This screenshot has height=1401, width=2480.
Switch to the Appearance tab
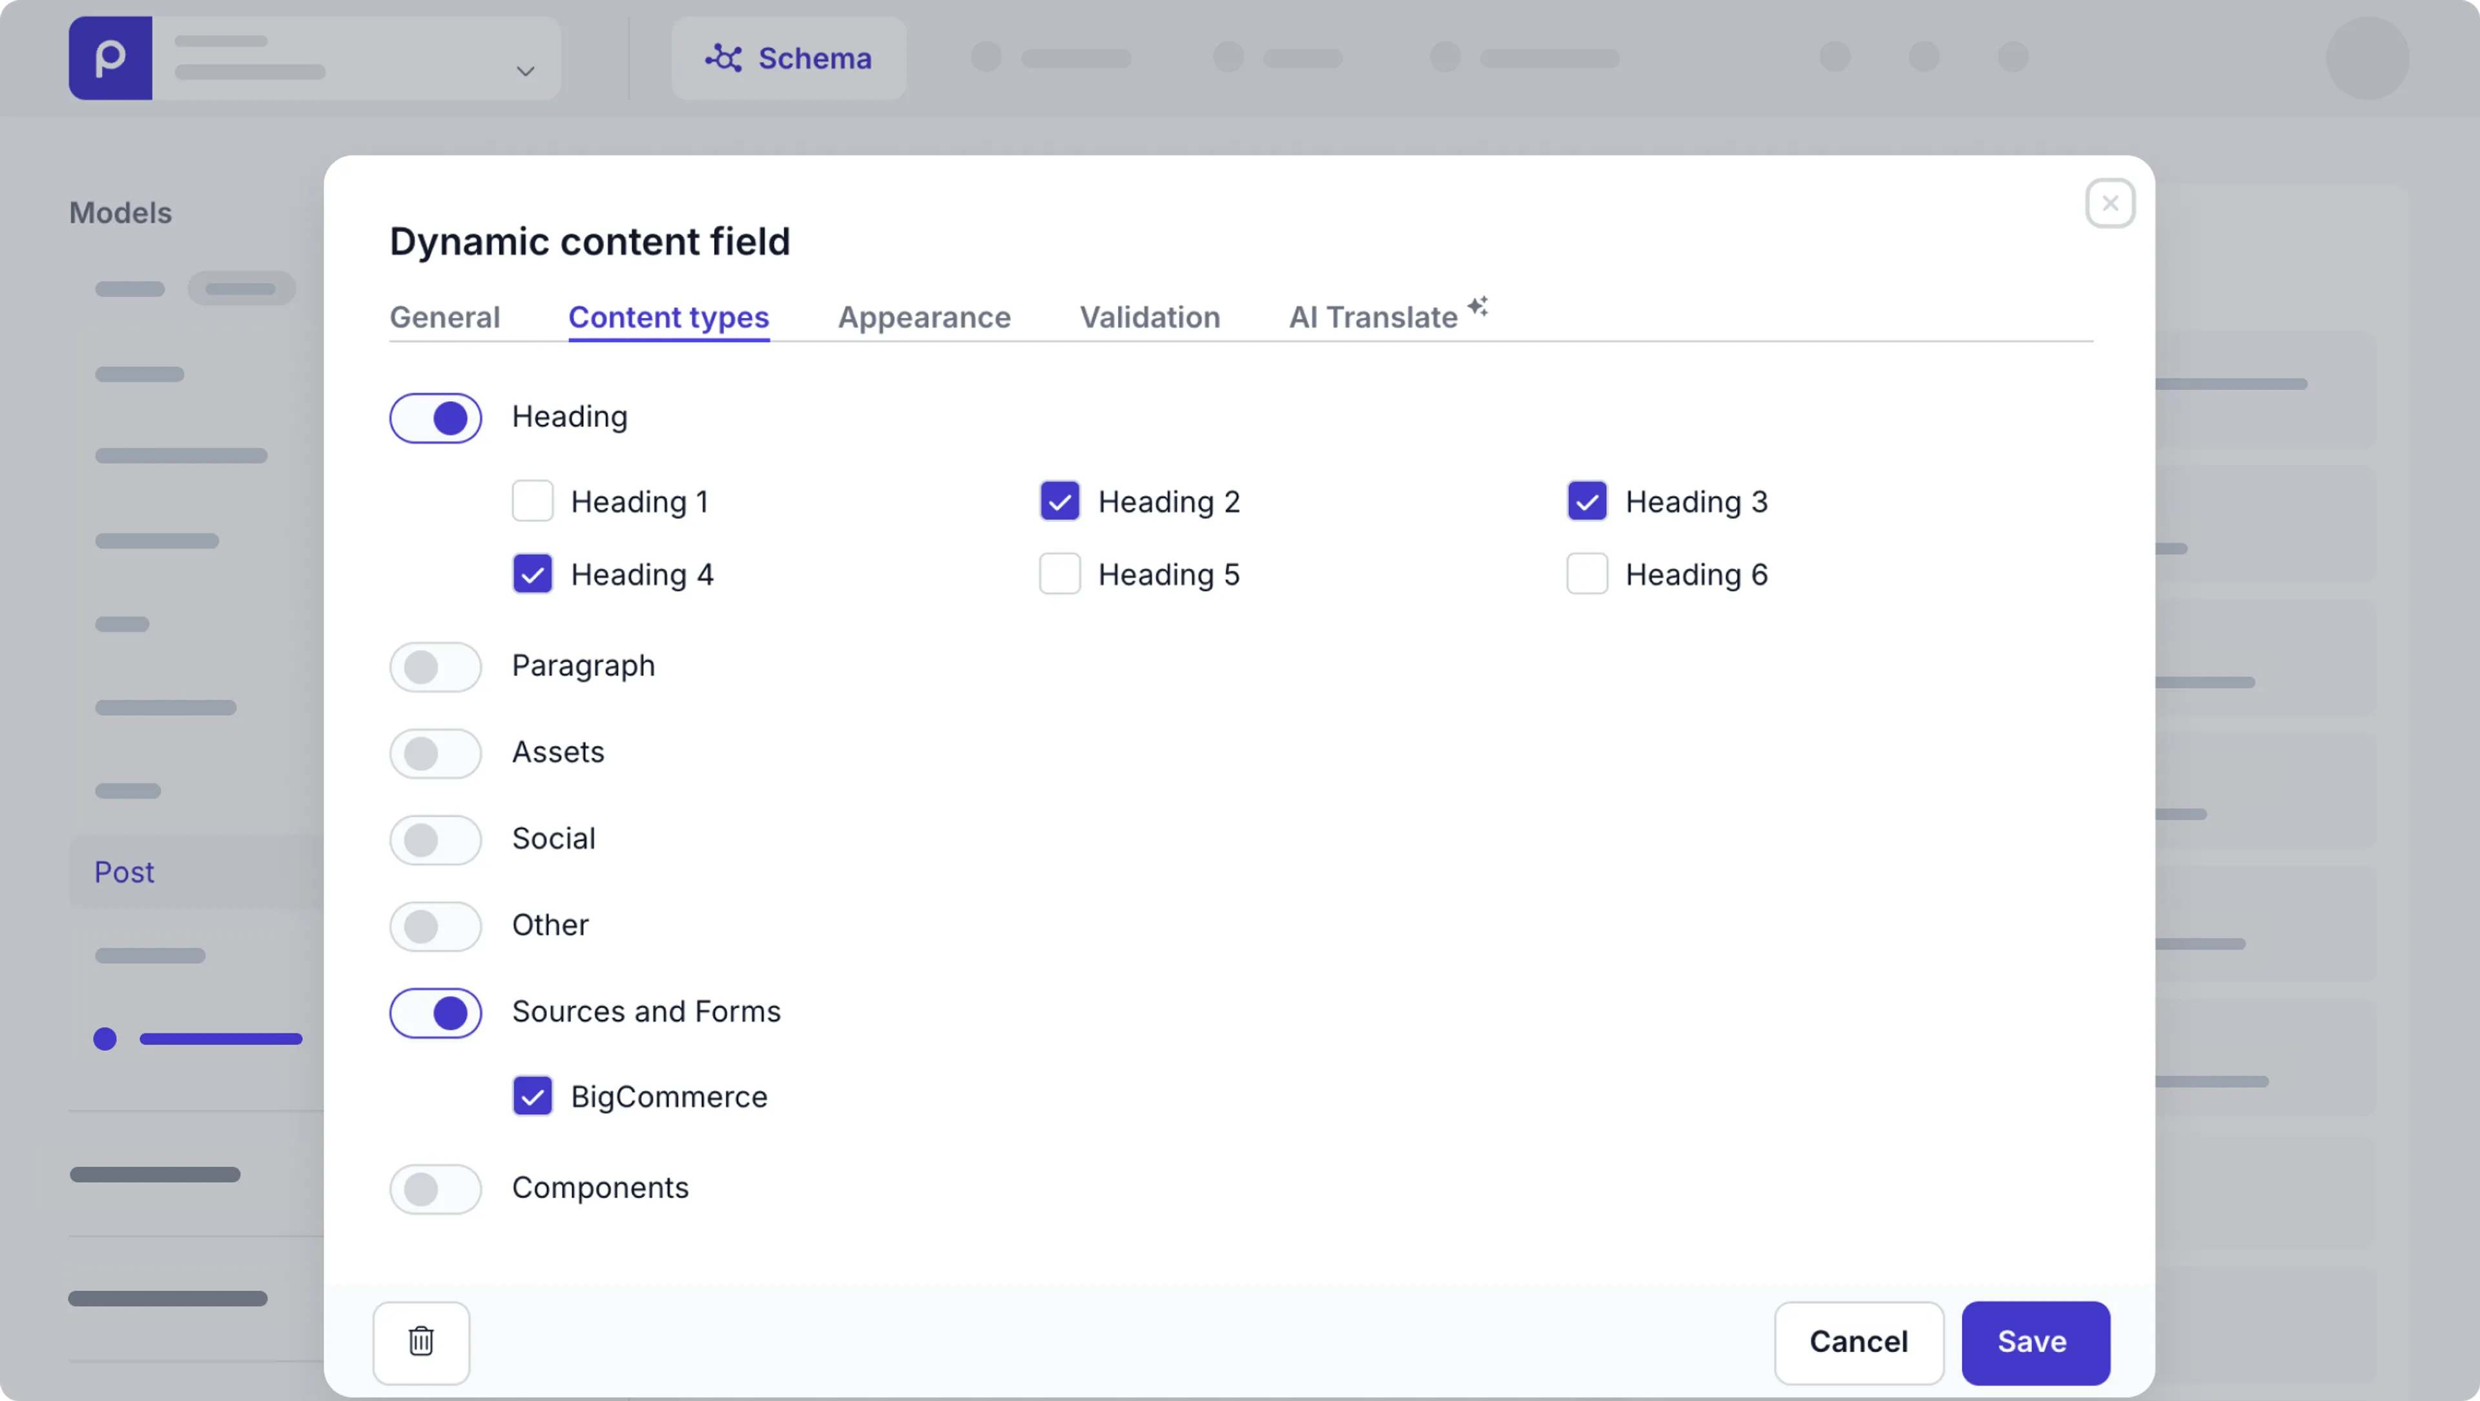pos(924,317)
